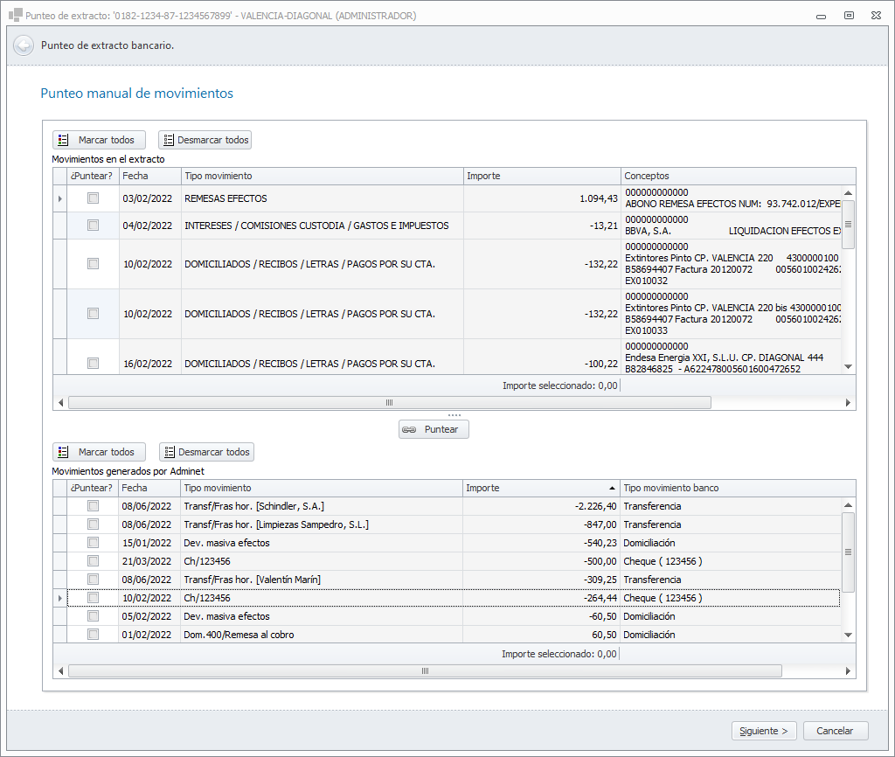Viewport: 895px width, 757px height.
Task: Check the REMESAS EFECTOS movement checkbox
Action: coord(93,198)
